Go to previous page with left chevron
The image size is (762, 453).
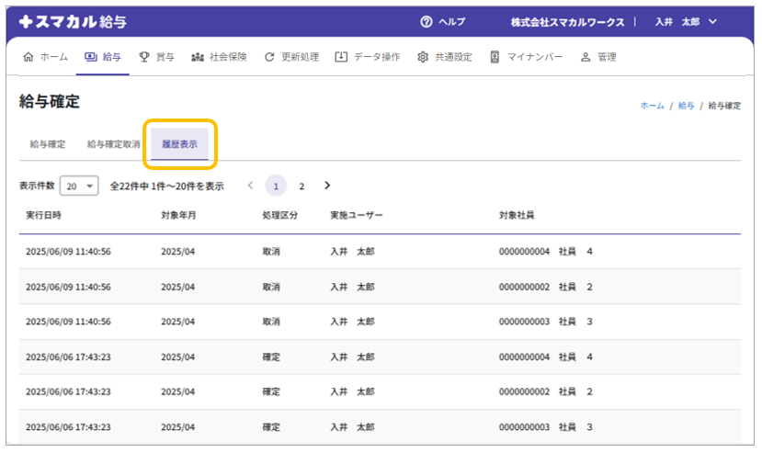[x=250, y=186]
